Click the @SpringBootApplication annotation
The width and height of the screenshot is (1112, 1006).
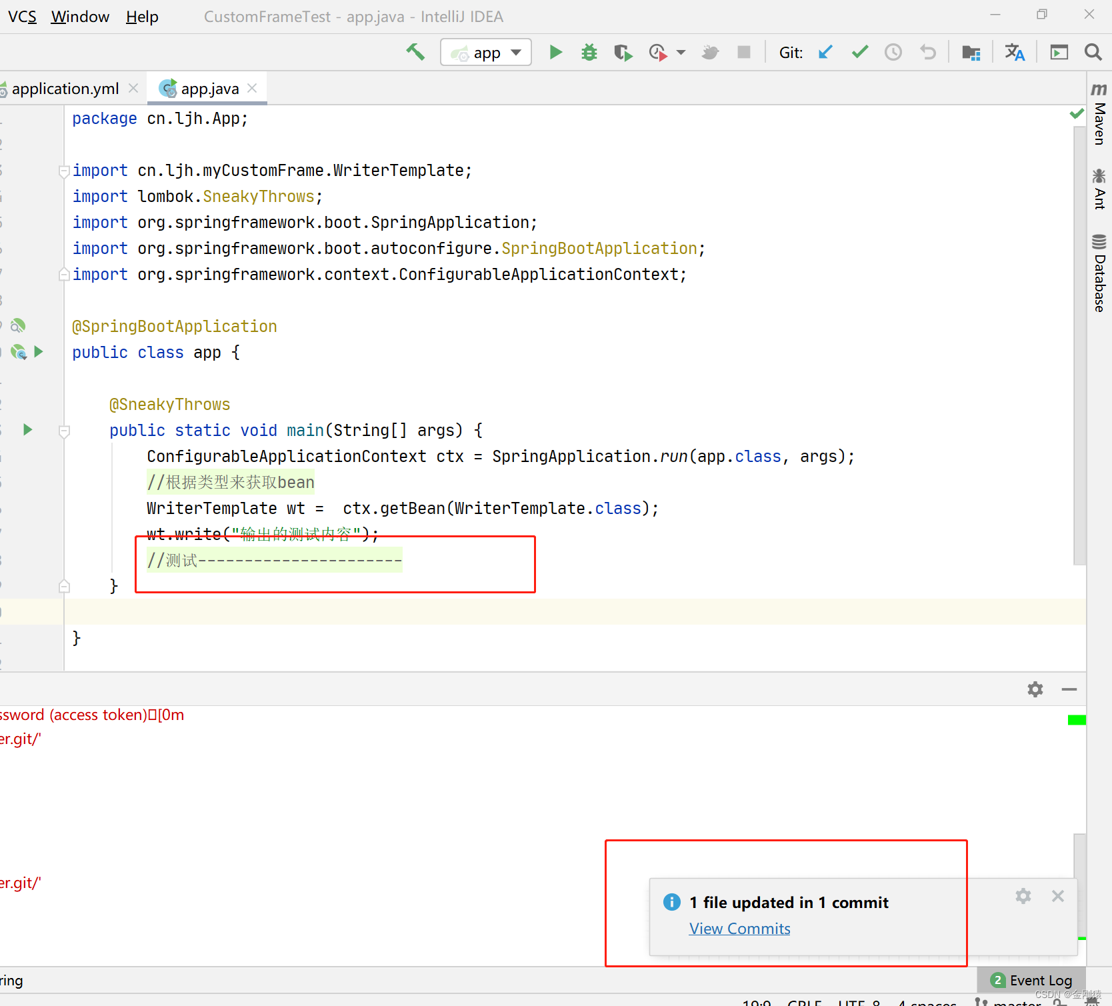(x=175, y=327)
